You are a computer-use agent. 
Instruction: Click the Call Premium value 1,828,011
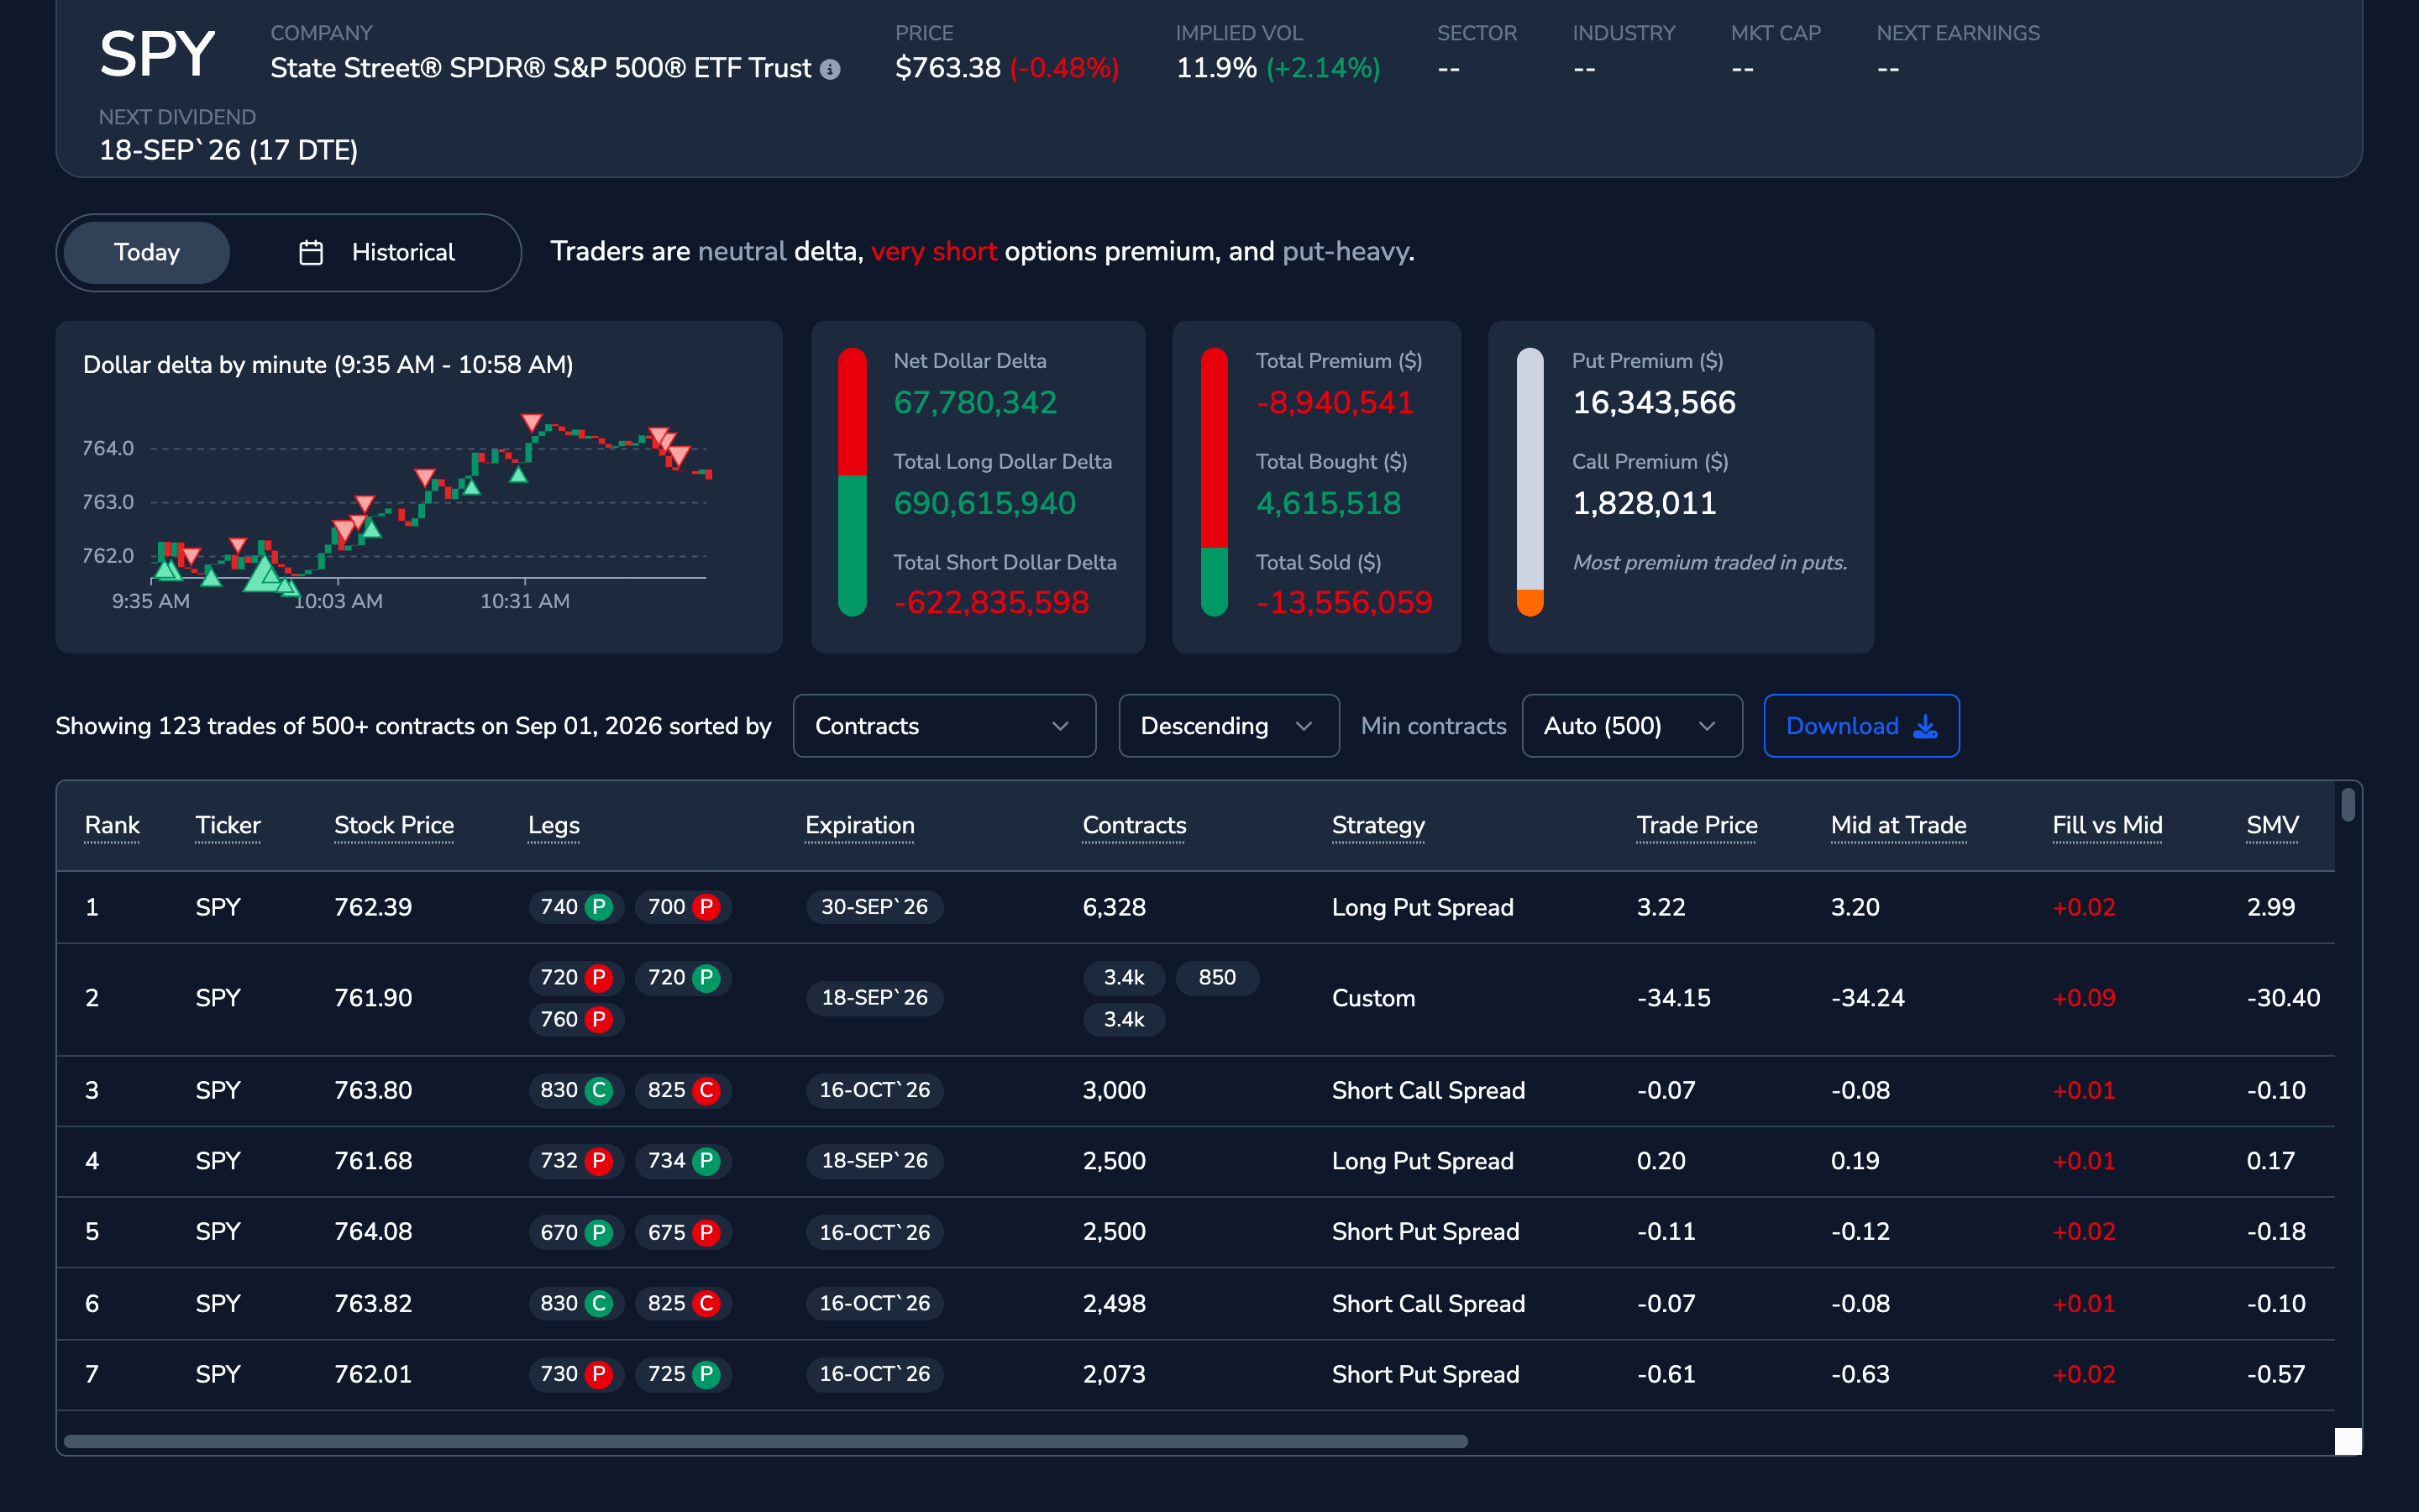1645,503
